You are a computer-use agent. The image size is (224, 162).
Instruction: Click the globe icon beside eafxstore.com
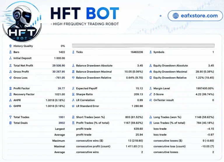click(x=176, y=16)
